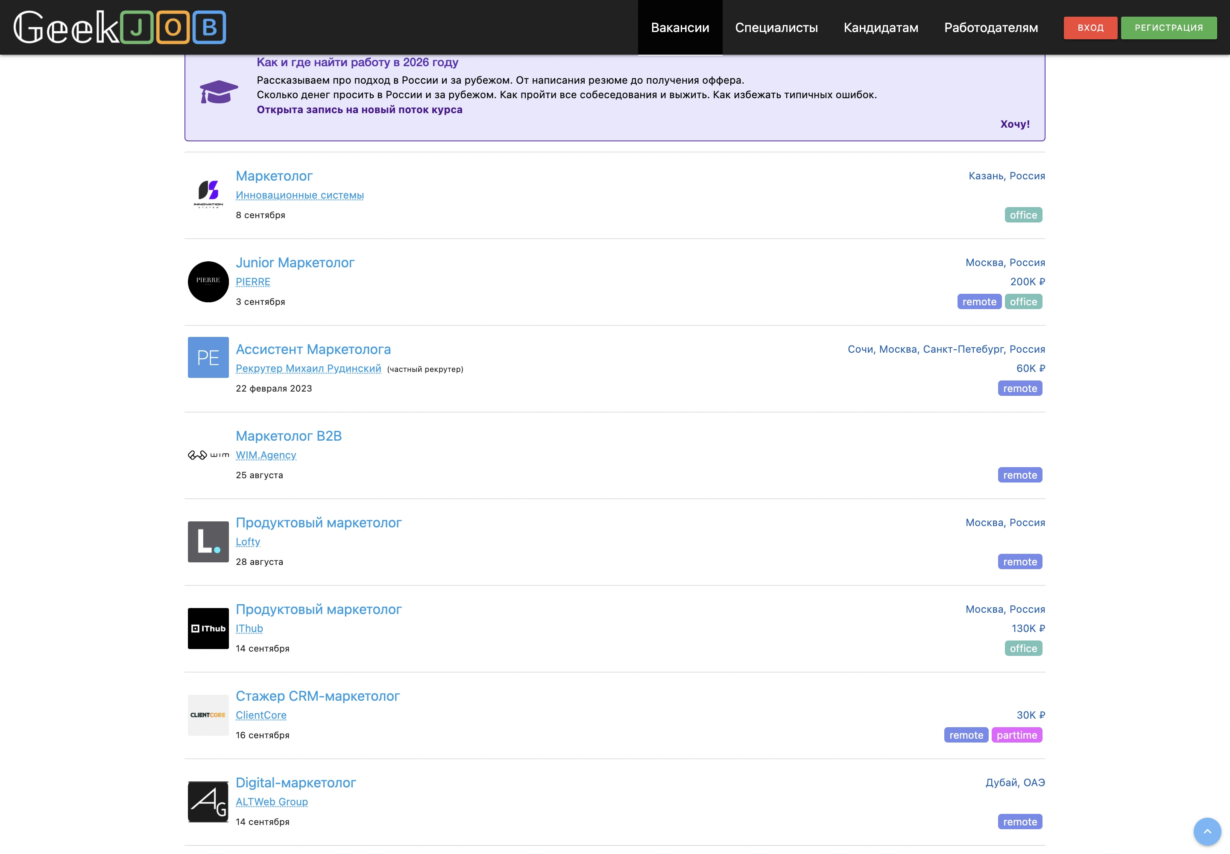The image size is (1230, 854).
Task: Click the ClientCore logo
Action: click(x=208, y=715)
